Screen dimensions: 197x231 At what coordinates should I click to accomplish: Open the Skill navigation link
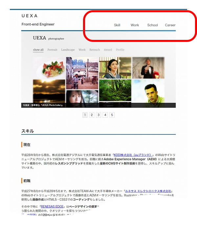coord(117,25)
